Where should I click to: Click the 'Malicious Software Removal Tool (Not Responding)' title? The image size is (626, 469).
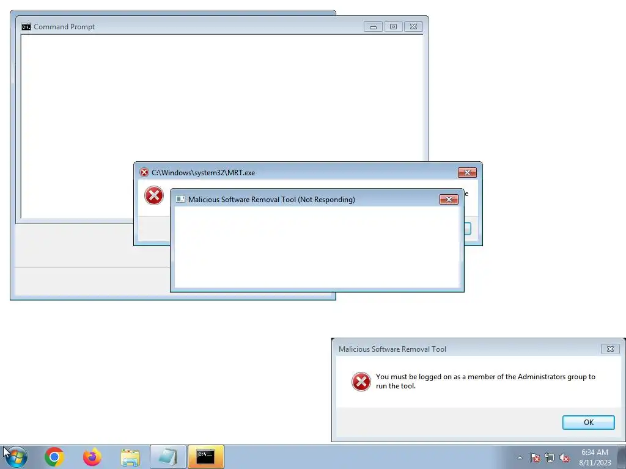click(271, 200)
